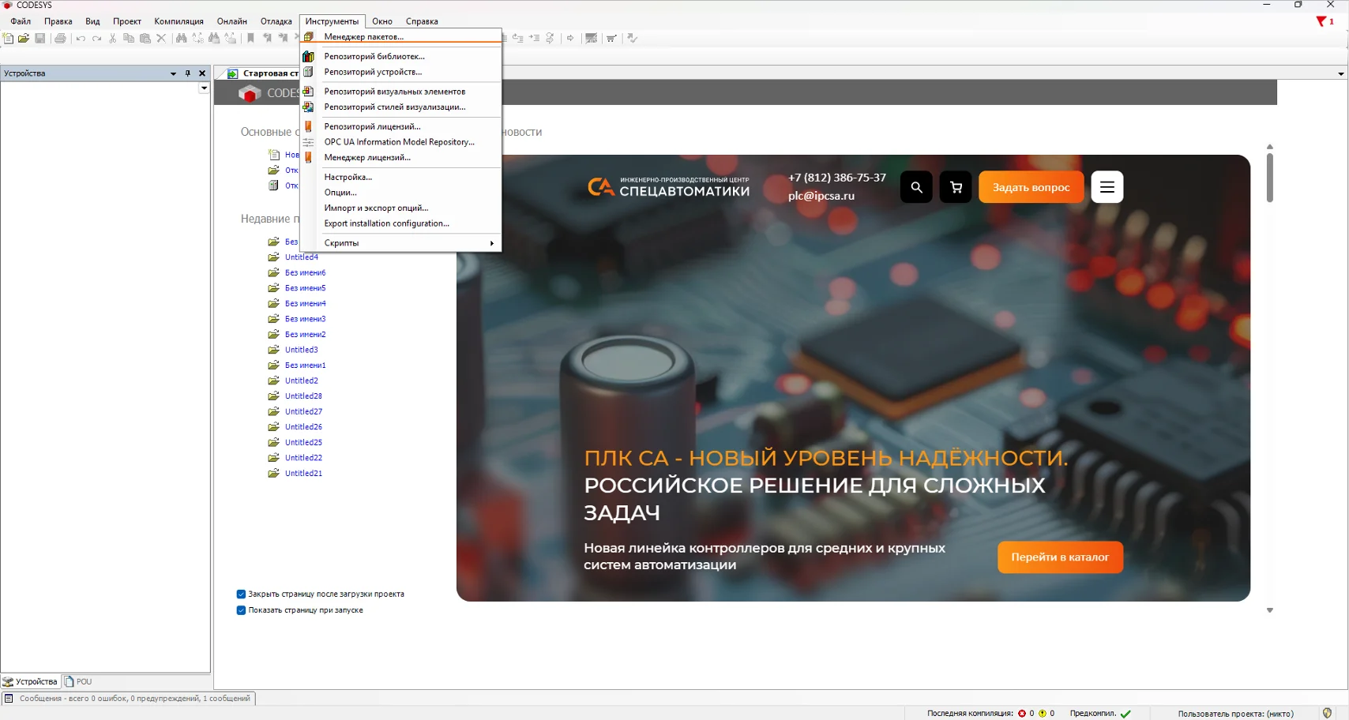Click the shield icon in the status bar
The width and height of the screenshot is (1349, 720).
tap(1327, 713)
